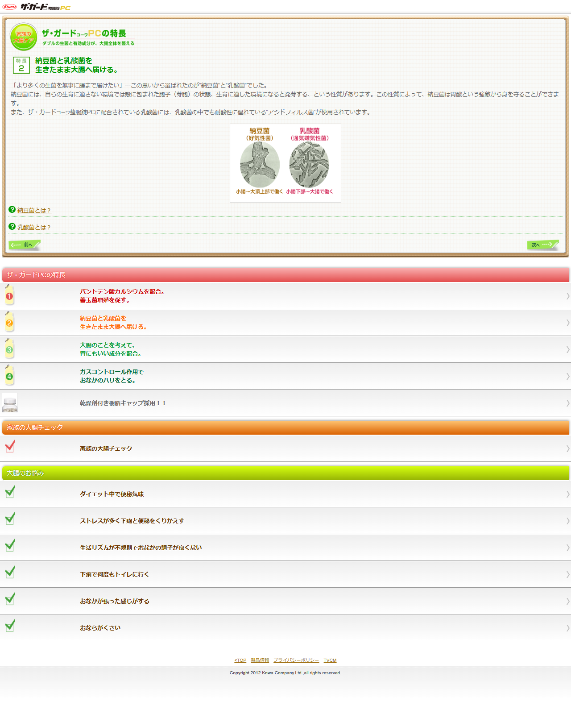The image size is (571, 714).
Task: Click red checkmark beside 家族の大腸チェック
Action: point(10,446)
